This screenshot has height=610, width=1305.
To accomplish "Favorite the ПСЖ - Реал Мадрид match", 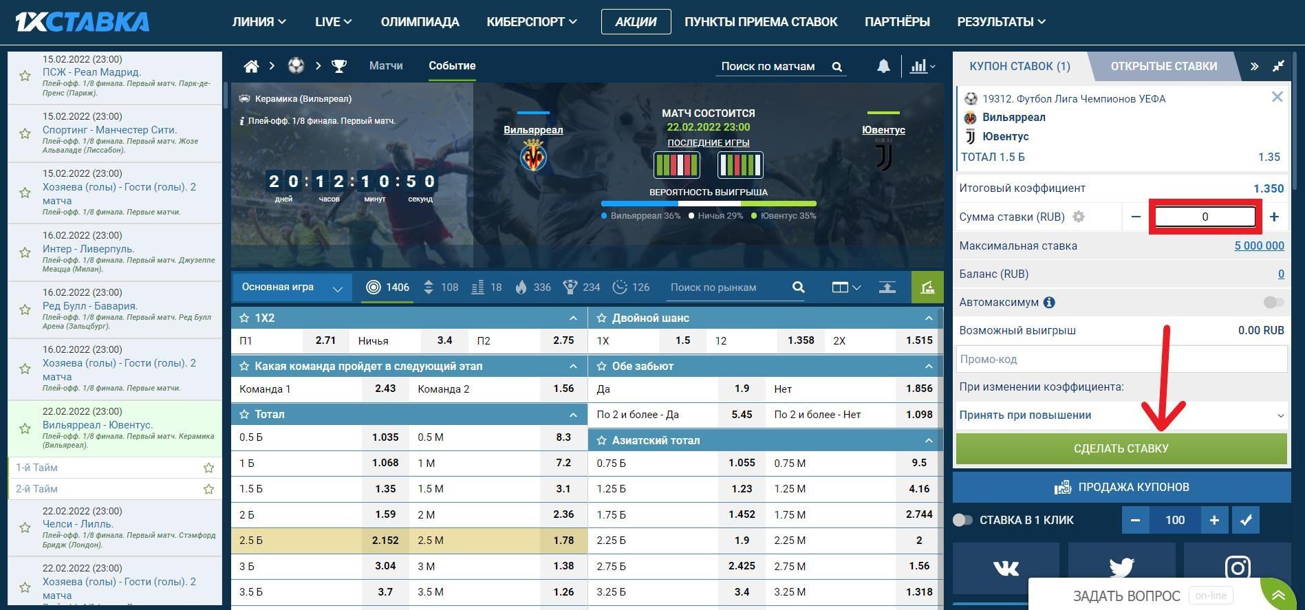I will click(25, 76).
